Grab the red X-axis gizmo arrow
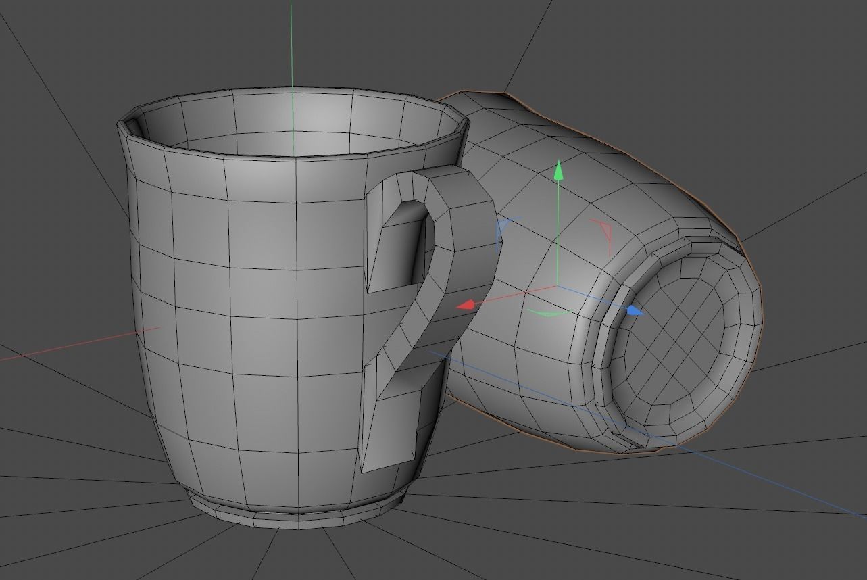Viewport: 867px width, 580px height. (466, 305)
